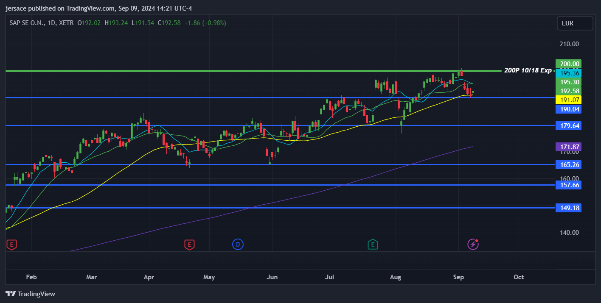Click the low price L191.54 value
Viewport: 601px width, 303px height.
click(143, 23)
